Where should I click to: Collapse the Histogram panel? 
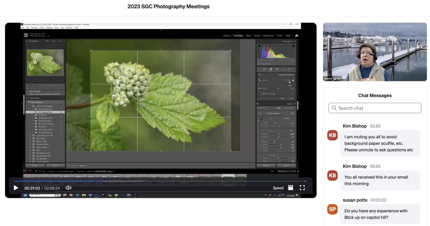tap(295, 42)
